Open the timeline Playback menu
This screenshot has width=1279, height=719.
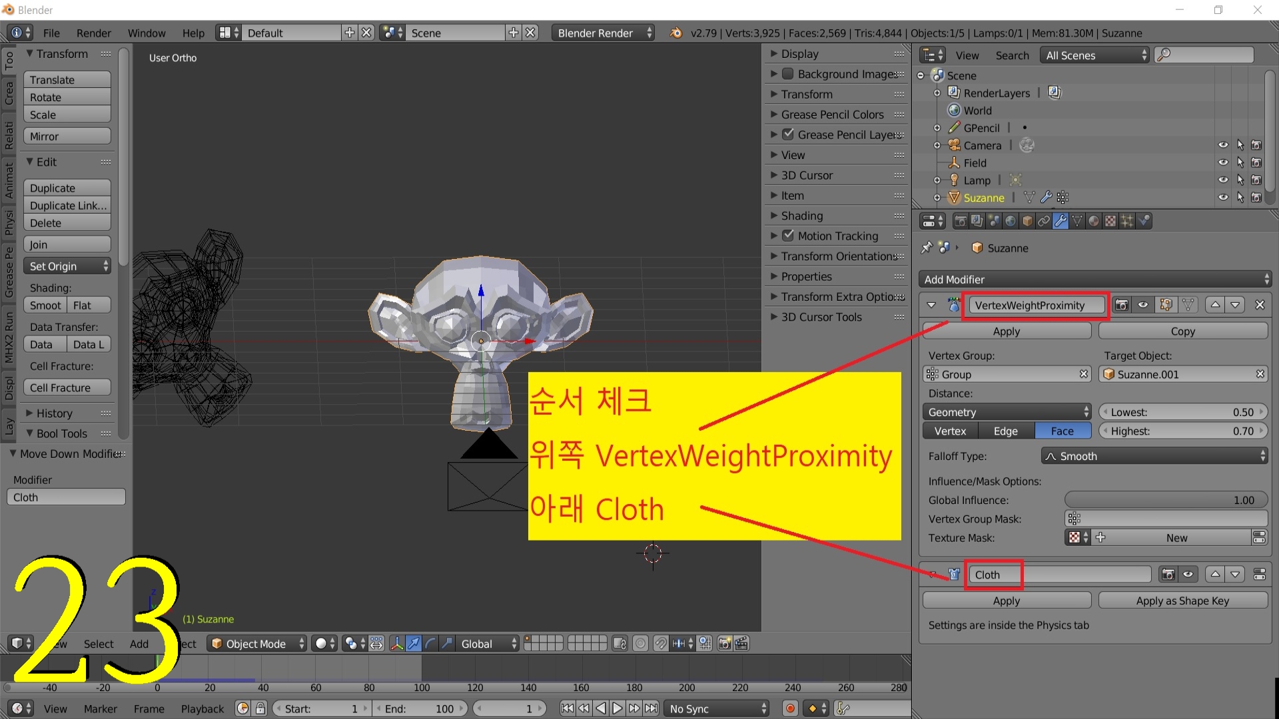point(203,708)
